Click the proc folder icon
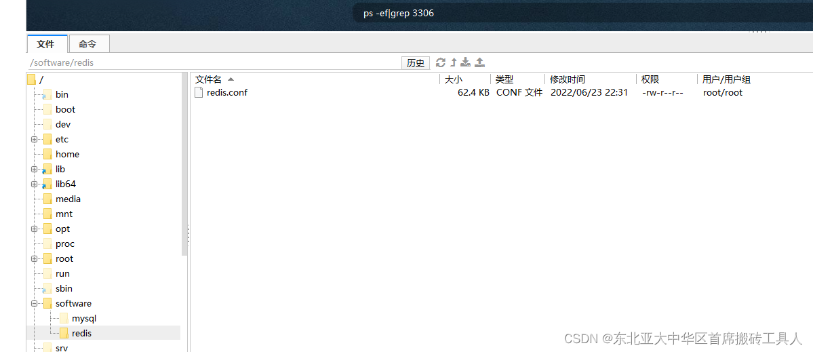The width and height of the screenshot is (813, 352). point(47,243)
